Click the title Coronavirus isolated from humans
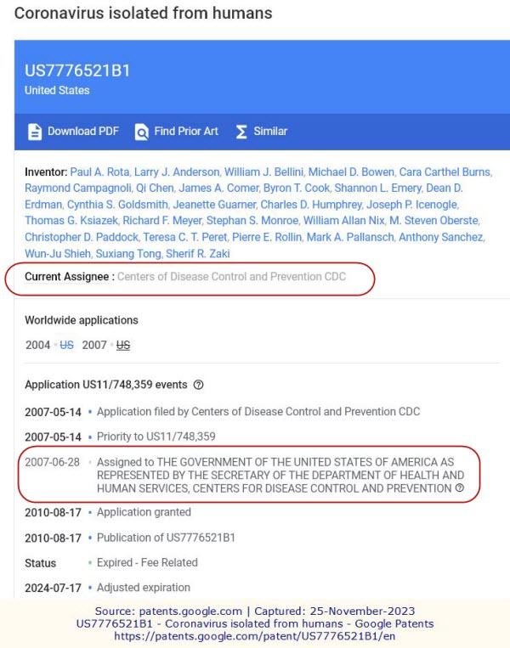Screen dimensions: 510x648 143,13
